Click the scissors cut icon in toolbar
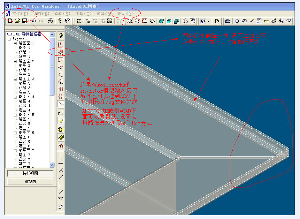The image size is (300, 219). 281,21
